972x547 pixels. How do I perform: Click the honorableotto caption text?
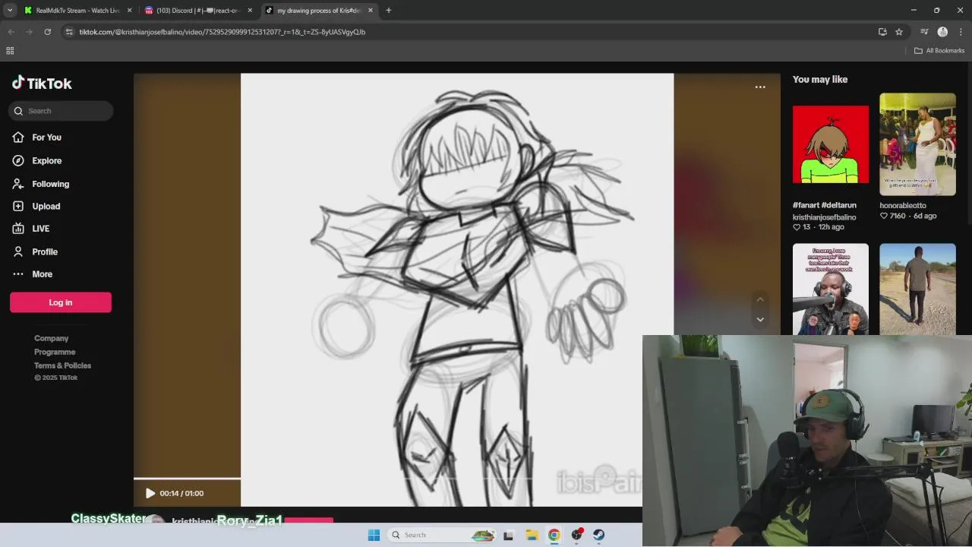pyautogui.click(x=903, y=205)
